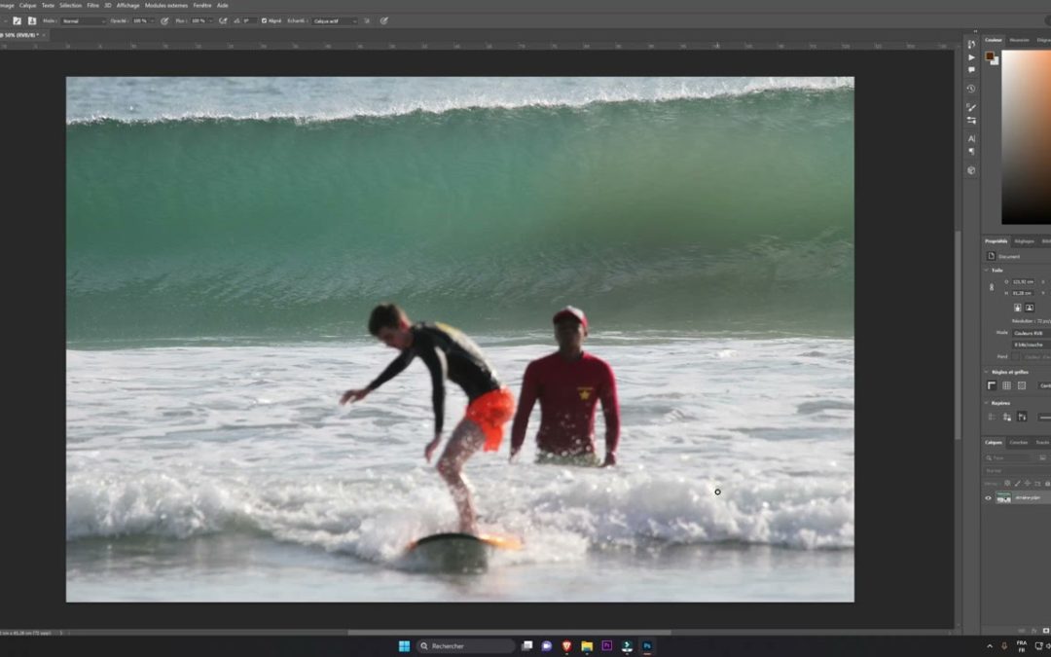The height and width of the screenshot is (657, 1051).
Task: Select the document tab 50% (RVB/8)
Action: pos(18,35)
